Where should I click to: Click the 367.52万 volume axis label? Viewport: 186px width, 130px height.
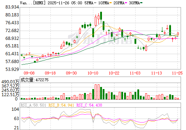click(10, 86)
